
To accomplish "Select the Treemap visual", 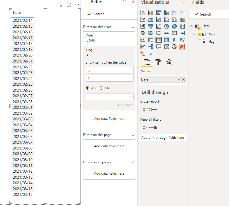I will 182,26.
